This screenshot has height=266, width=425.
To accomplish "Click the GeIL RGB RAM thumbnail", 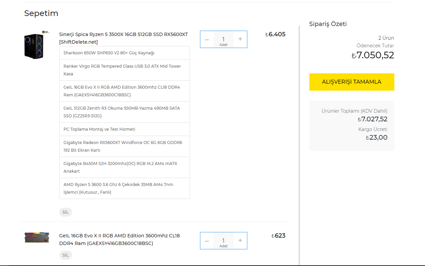I will click(37, 238).
